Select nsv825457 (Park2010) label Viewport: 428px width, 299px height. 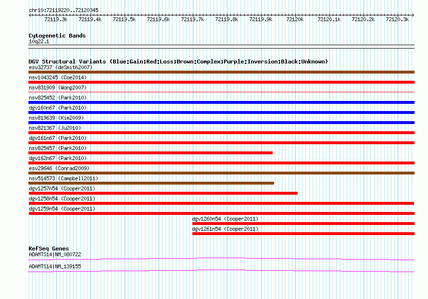[x=58, y=148]
